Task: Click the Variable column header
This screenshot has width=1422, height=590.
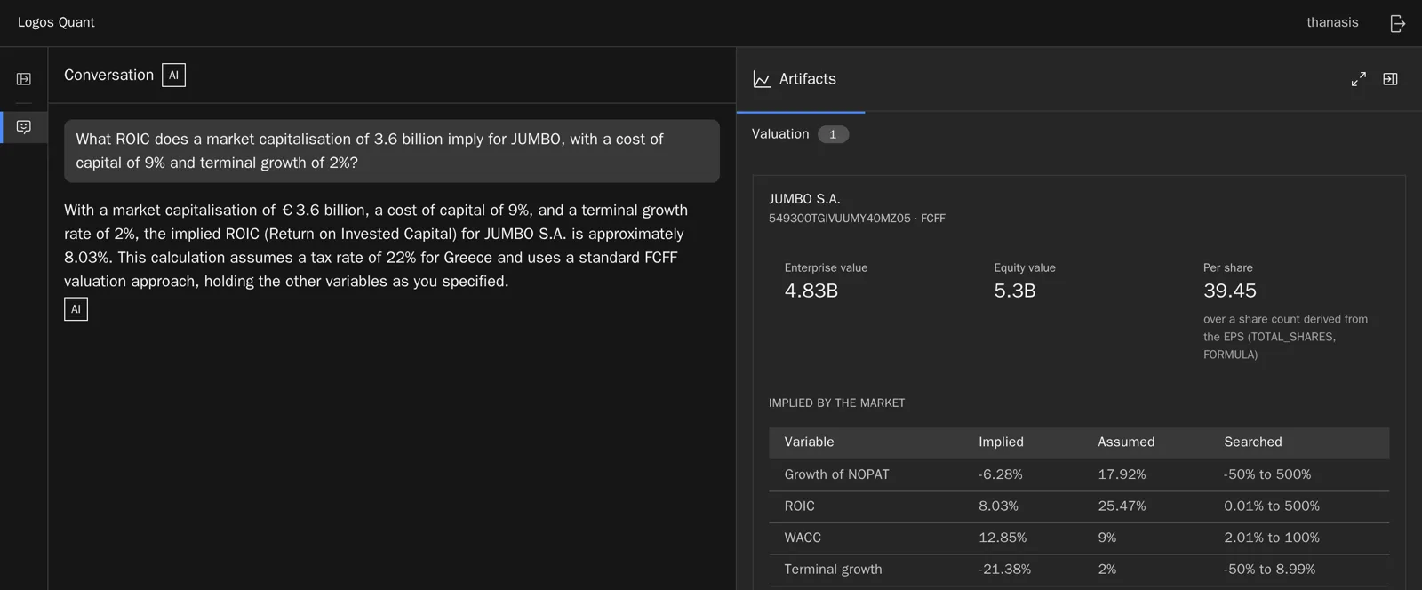Action: pyautogui.click(x=809, y=442)
